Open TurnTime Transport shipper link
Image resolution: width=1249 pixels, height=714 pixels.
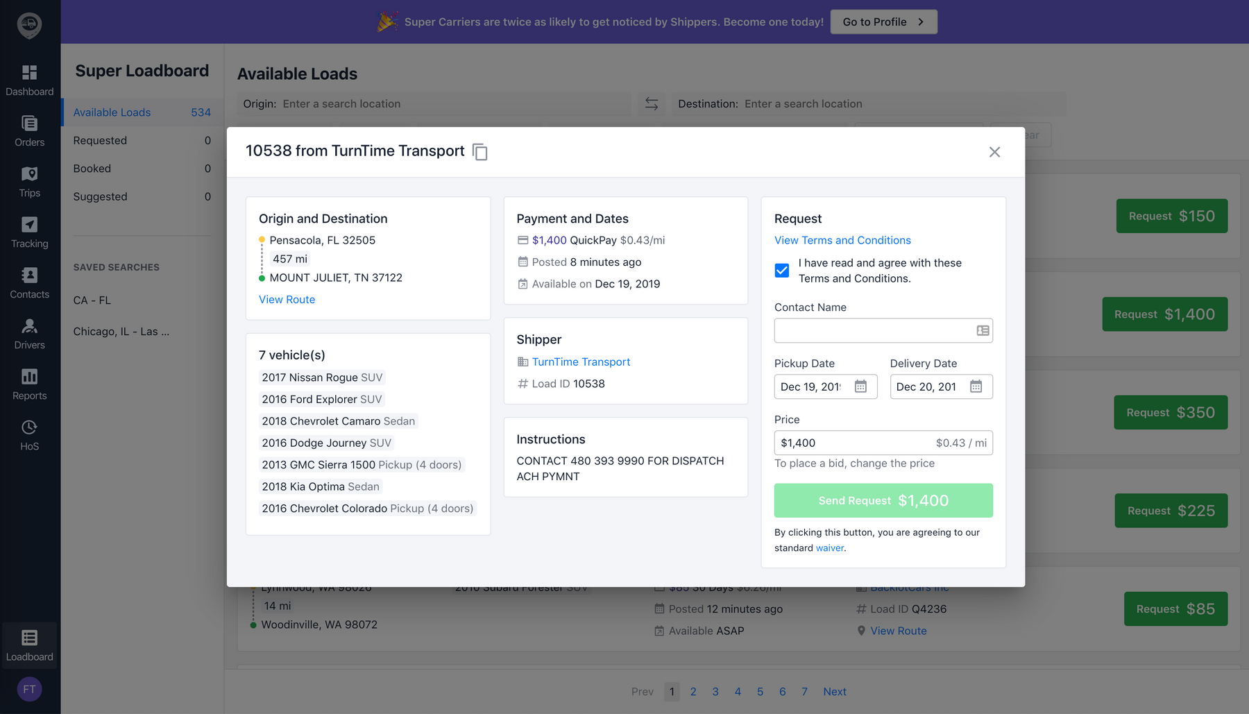tap(581, 362)
